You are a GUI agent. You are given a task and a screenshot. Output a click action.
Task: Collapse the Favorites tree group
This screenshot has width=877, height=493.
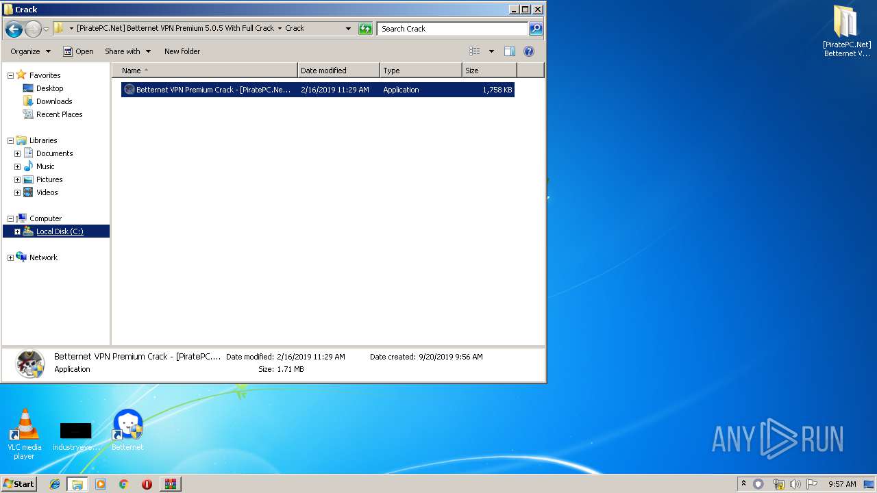point(10,75)
